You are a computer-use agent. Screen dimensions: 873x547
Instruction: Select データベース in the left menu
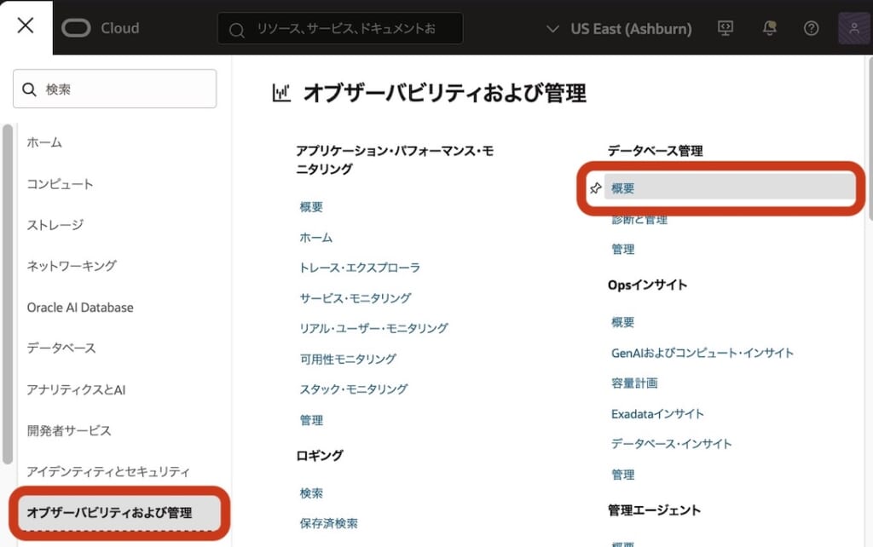pos(61,348)
